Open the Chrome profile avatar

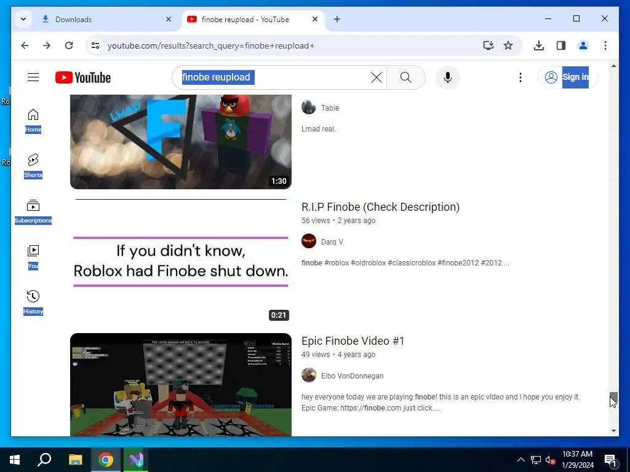[583, 45]
